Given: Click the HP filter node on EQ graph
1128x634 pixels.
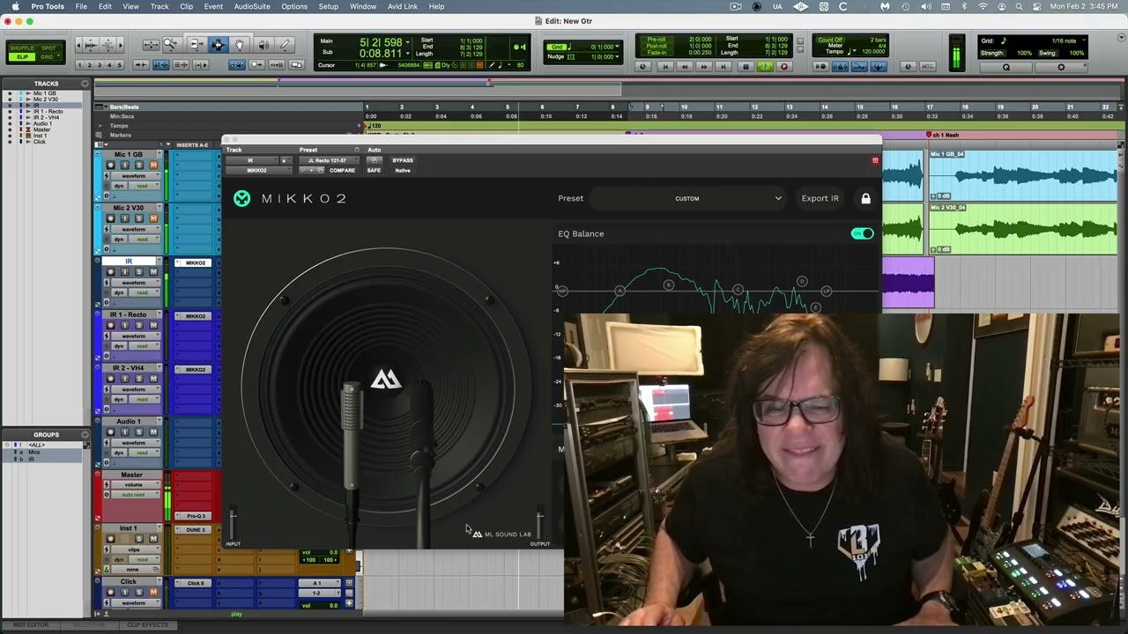Looking at the screenshot, I should tap(561, 291).
